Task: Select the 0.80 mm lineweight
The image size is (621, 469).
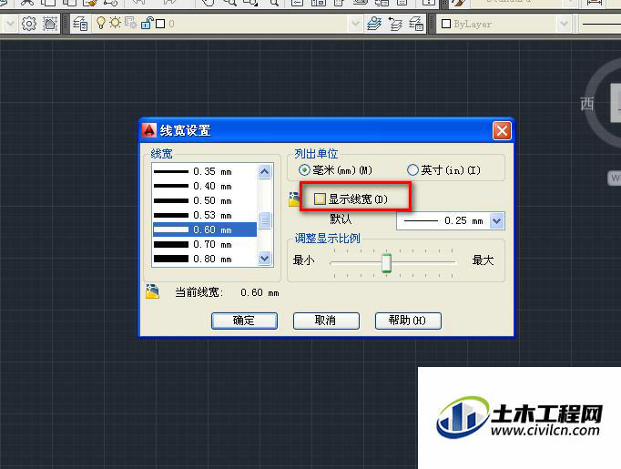Action: pos(205,259)
